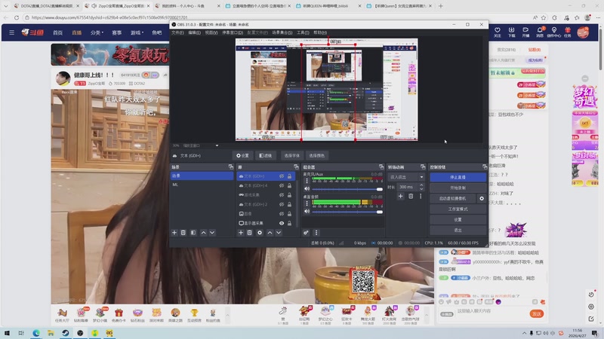Viewport: 604px width, 339px height.
Task: Click start virtual camera button
Action: pos(452,198)
